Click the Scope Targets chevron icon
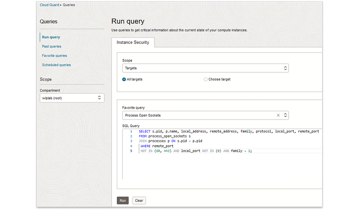Viewport: 359px width, 210px height. tap(285, 69)
